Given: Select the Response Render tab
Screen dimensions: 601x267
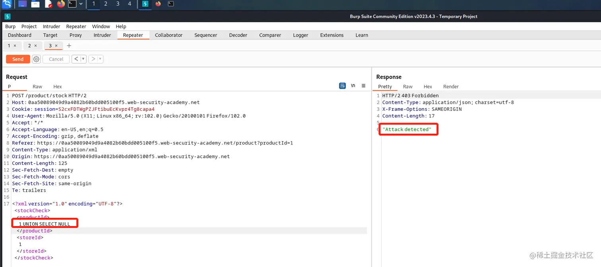Looking at the screenshot, I should click(451, 86).
